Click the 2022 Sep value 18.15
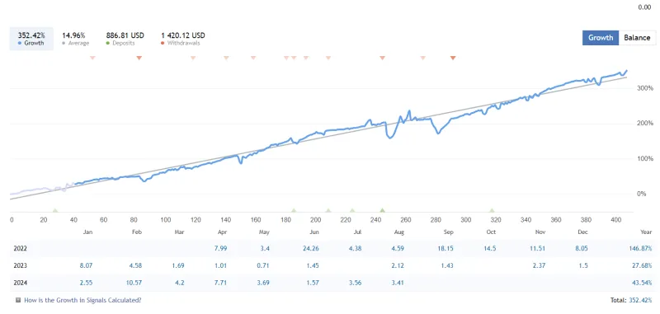 click(445, 248)
